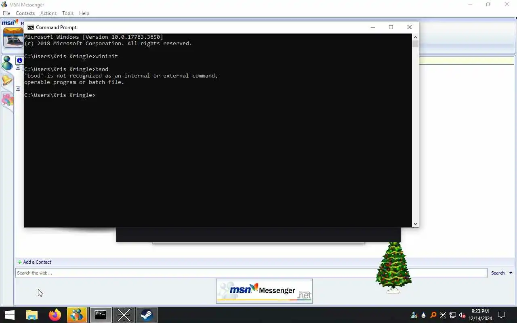Screen dimensions: 517x323
Task: Click the Command Prompt scrollbar down arrow
Action: (415, 224)
